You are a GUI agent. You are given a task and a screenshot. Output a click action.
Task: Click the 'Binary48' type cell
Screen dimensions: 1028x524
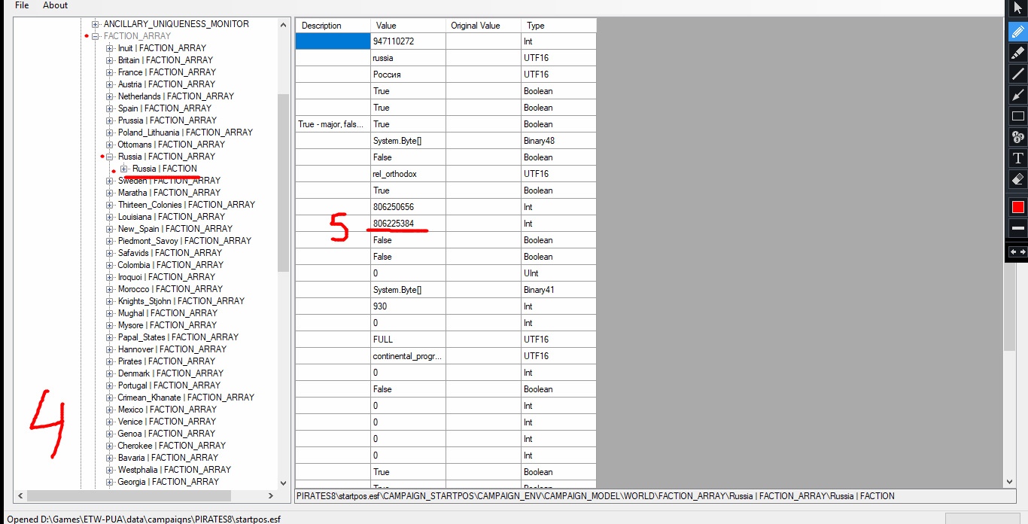pyautogui.click(x=558, y=141)
